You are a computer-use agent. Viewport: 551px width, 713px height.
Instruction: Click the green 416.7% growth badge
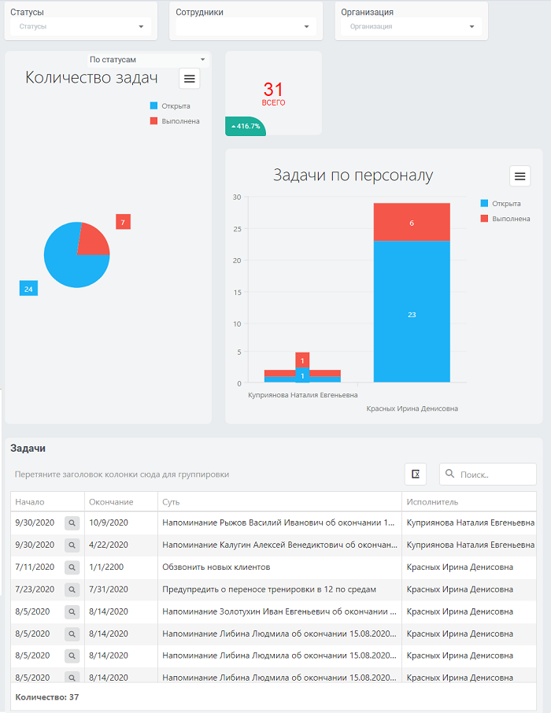(x=246, y=127)
